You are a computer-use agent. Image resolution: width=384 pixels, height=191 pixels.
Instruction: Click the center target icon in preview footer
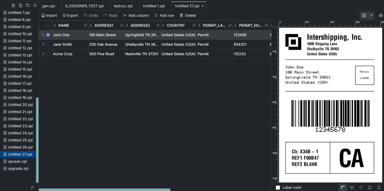352,187
